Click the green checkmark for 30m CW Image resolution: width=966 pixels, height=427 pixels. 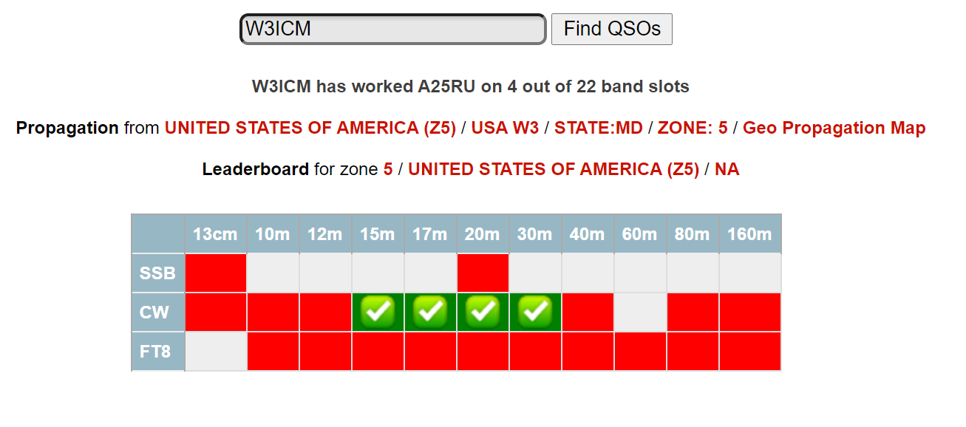(x=535, y=312)
